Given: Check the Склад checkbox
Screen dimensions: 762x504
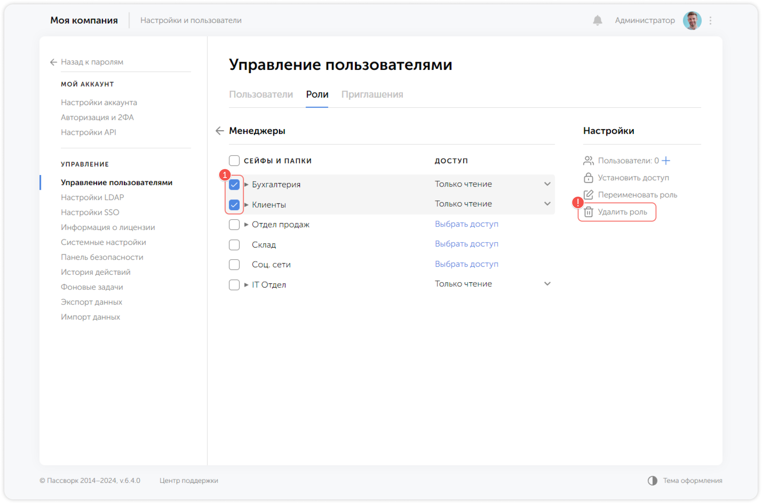Looking at the screenshot, I should tap(234, 245).
